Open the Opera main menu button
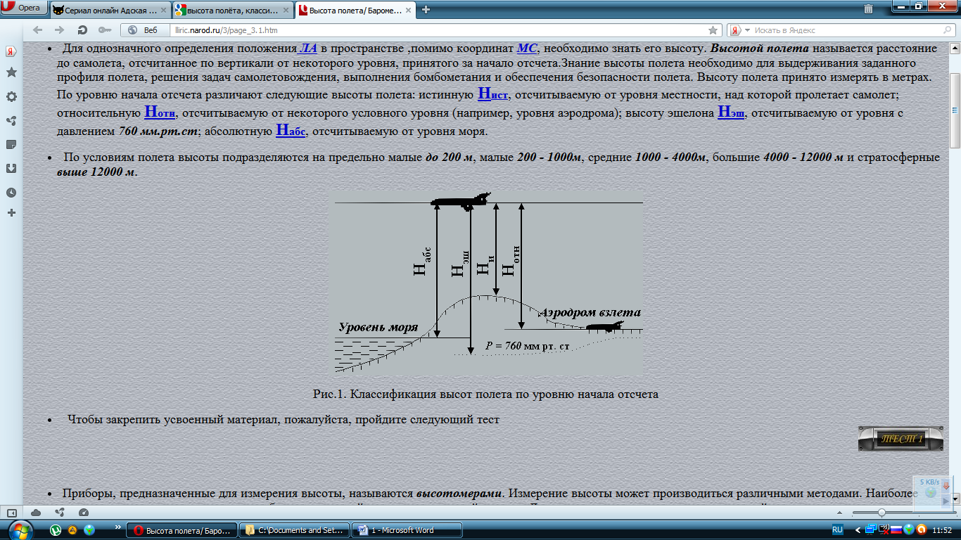This screenshot has height=540, width=961. click(25, 8)
